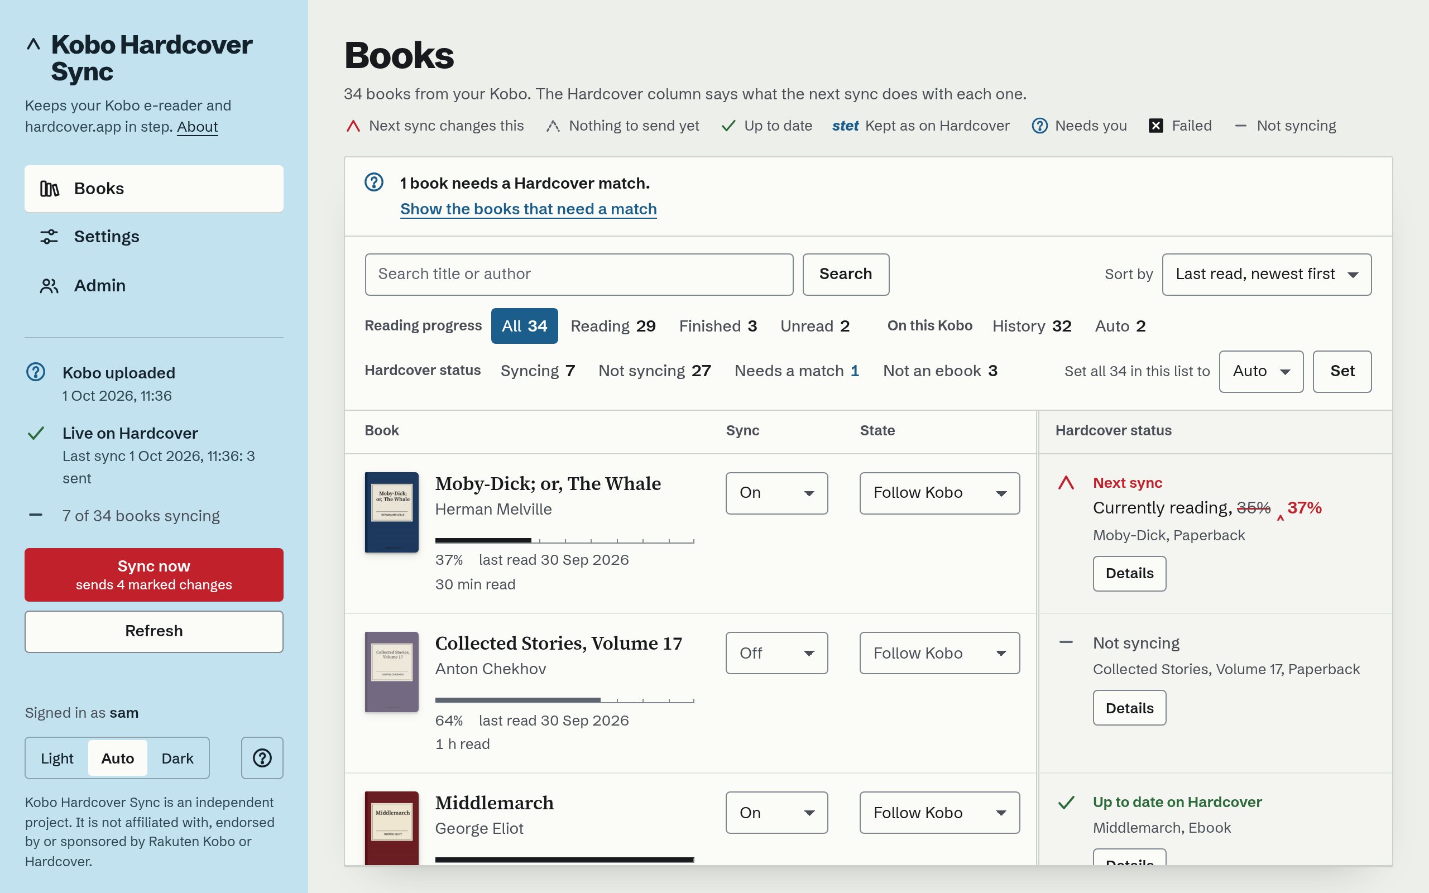The height and width of the screenshot is (893, 1429).
Task: Open the Settings page in the sidebar
Action: coord(154,237)
